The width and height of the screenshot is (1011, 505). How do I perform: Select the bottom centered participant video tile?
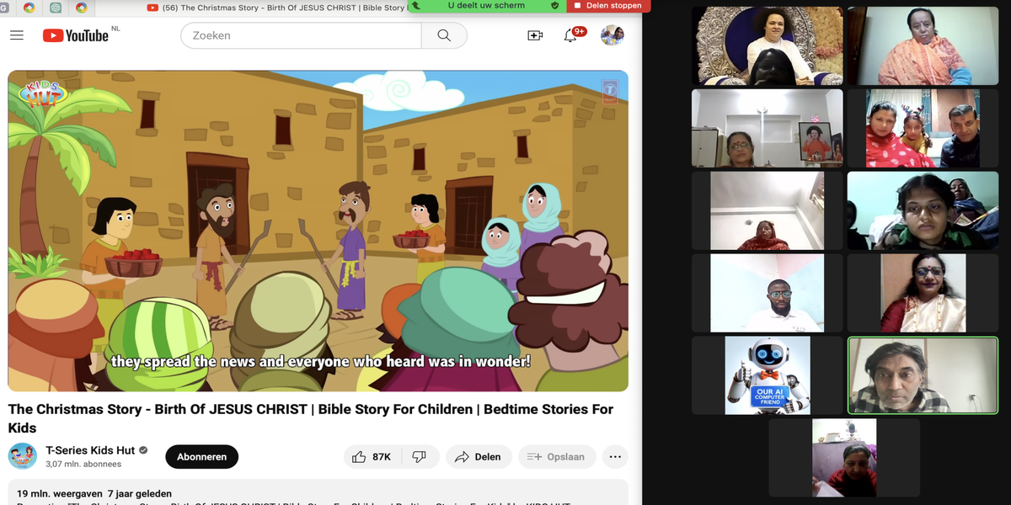[844, 458]
